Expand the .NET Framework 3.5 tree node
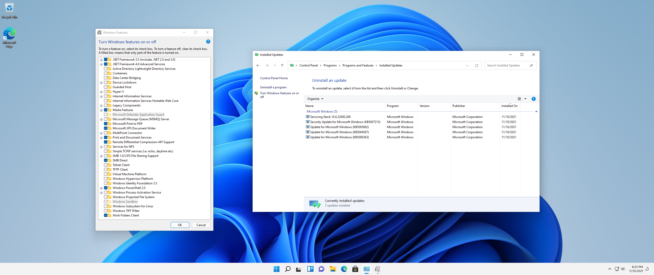Viewport: 654px width, 275px height. point(101,60)
